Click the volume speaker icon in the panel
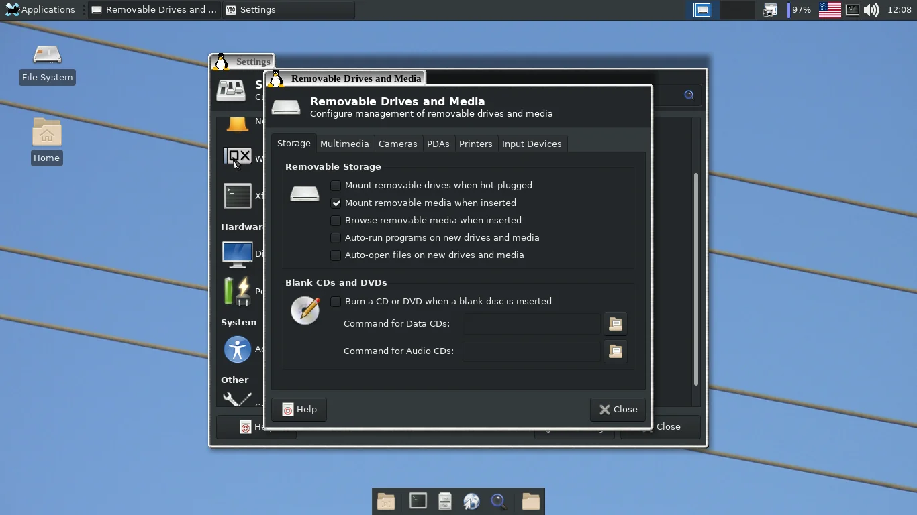Screen dimensions: 917x515 pyautogui.click(x=871, y=10)
